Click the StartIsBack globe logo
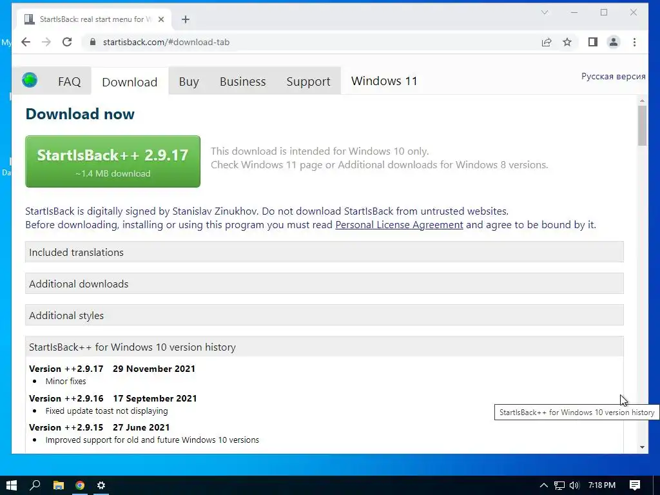The width and height of the screenshot is (660, 495). tap(30, 80)
